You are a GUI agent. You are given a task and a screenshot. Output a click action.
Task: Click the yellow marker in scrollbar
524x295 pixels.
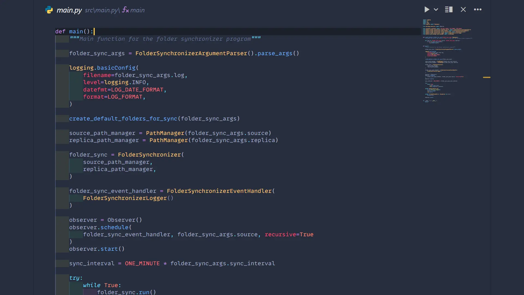pyautogui.click(x=487, y=77)
